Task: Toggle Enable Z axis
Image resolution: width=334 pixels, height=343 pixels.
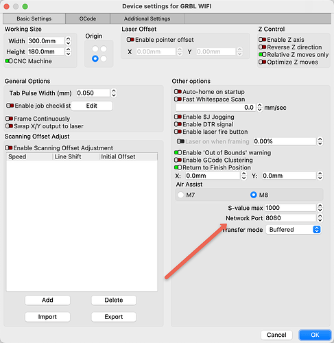Action: [x=262, y=40]
